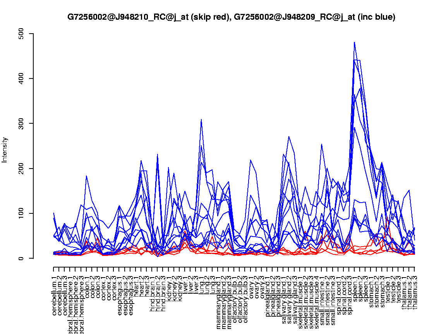Click the 300 tick label on y-axis
The height and width of the screenshot is (334, 446).
(x=22, y=123)
